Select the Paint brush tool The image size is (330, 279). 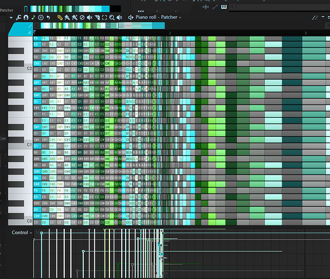point(67,17)
